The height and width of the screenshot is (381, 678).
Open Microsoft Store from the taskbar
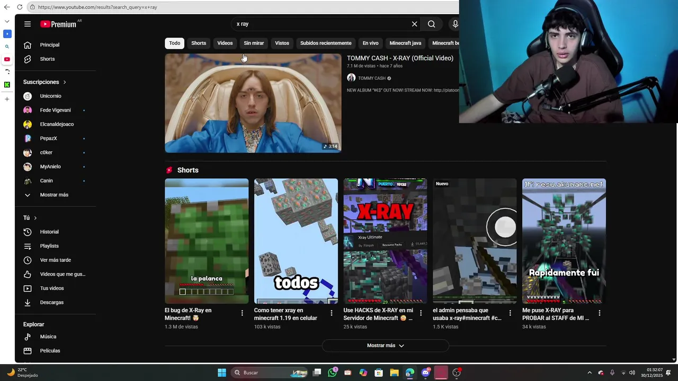pos(379,373)
